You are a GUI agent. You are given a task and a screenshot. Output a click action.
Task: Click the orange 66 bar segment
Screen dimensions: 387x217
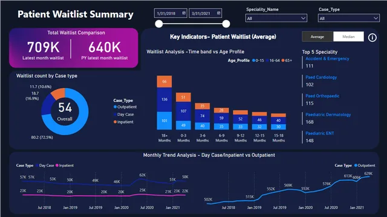point(164,81)
